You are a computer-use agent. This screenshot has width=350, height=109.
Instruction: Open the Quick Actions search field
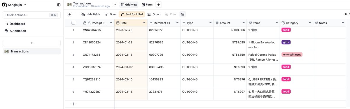click(32, 15)
